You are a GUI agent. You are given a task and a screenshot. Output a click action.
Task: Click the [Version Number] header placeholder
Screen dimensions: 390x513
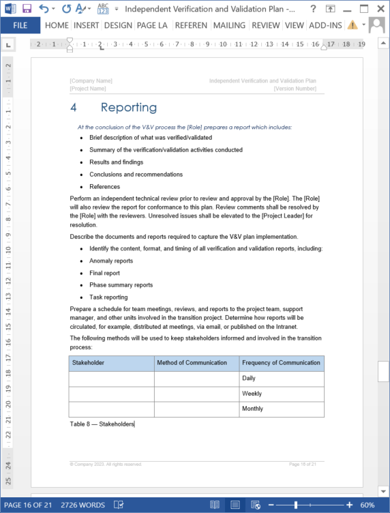(295, 88)
